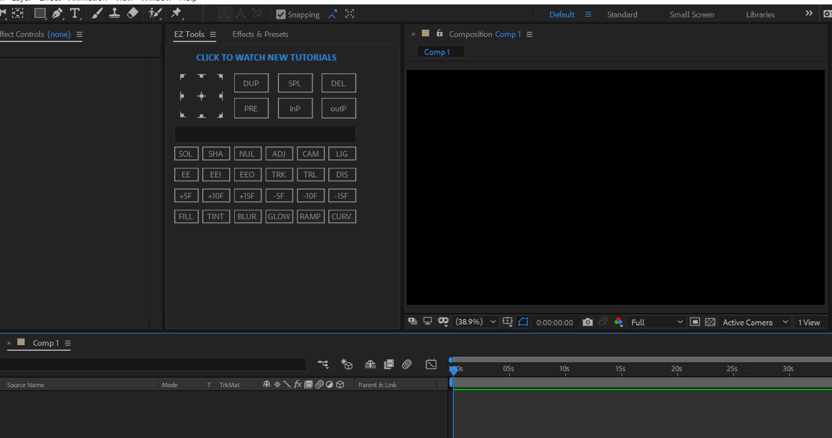This screenshot has width=832, height=438.
Task: Open the composition mini-flowchart in the timeline
Action: 323,364
